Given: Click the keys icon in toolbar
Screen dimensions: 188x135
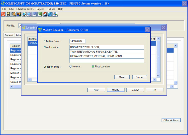Looking at the screenshot, I should [14, 14].
